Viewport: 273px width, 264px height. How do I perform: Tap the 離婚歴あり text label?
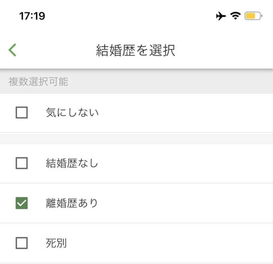[x=72, y=203]
